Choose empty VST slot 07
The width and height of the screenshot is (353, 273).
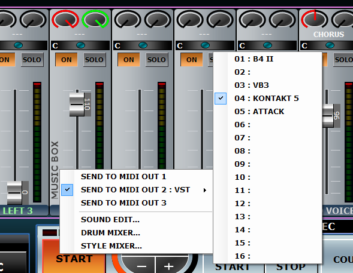(x=267, y=138)
